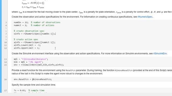Click the oinfo rlNumericSpec code line

point(35,34)
